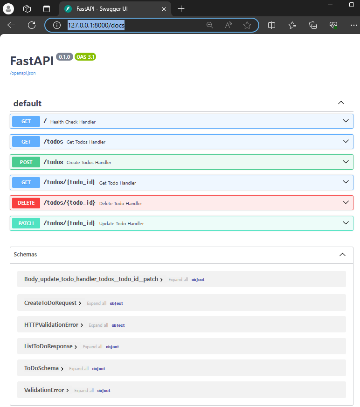Expand GET /todos Get Todos Handler arrow
The image size is (360, 407).
(346, 141)
